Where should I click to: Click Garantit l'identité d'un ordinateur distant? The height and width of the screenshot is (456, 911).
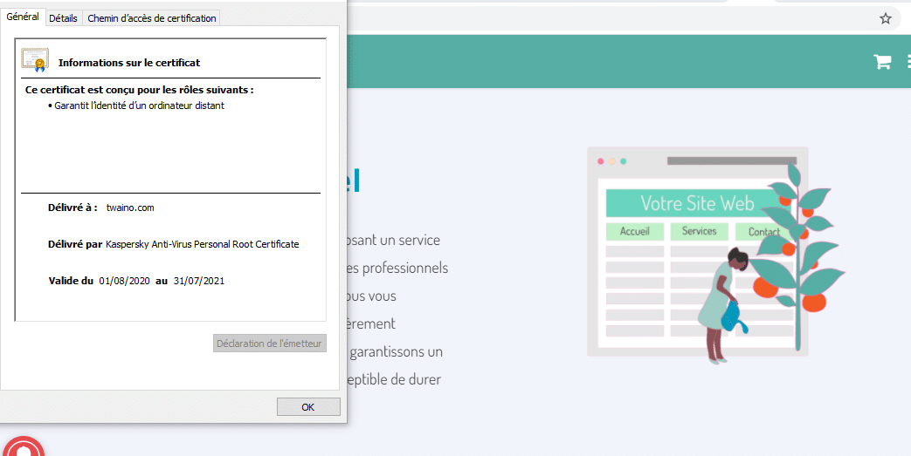pyautogui.click(x=139, y=105)
